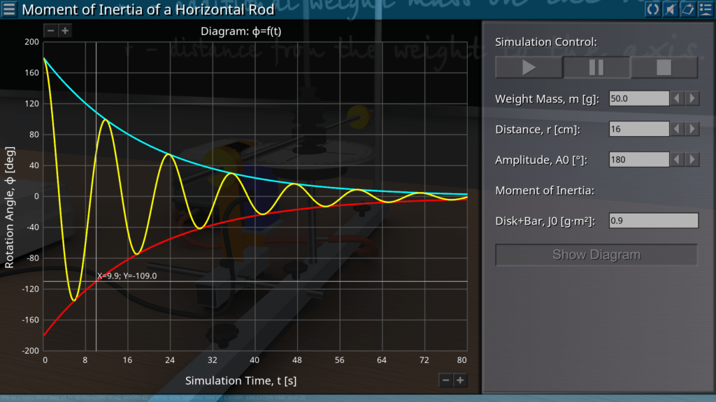Increase the Weight Mass value
The image size is (716, 402).
[x=692, y=99]
